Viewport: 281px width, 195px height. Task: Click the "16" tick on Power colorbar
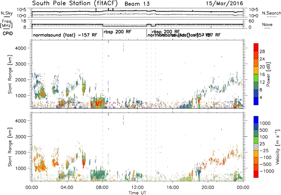point(262,75)
